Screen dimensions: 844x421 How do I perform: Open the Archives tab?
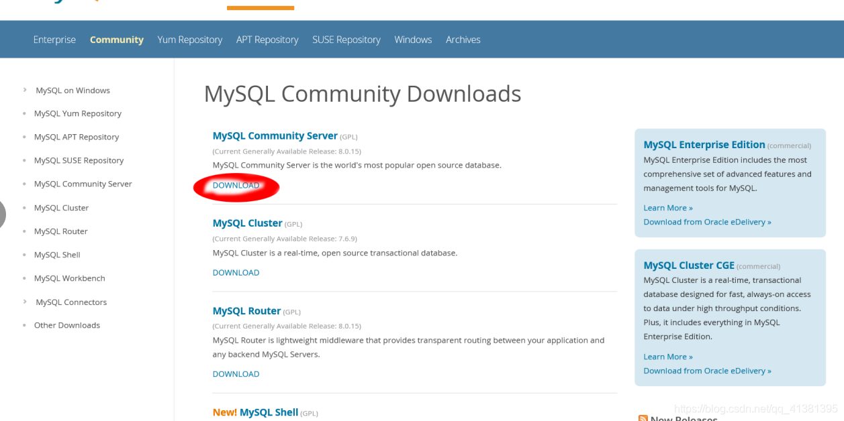point(463,40)
